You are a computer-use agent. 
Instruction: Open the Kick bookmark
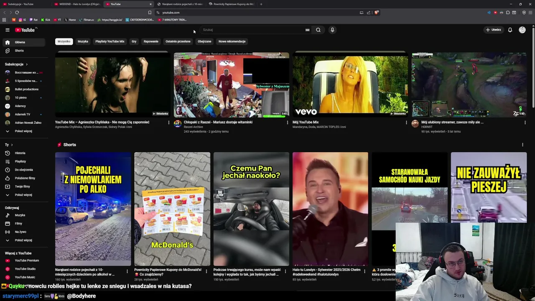click(x=46, y=20)
